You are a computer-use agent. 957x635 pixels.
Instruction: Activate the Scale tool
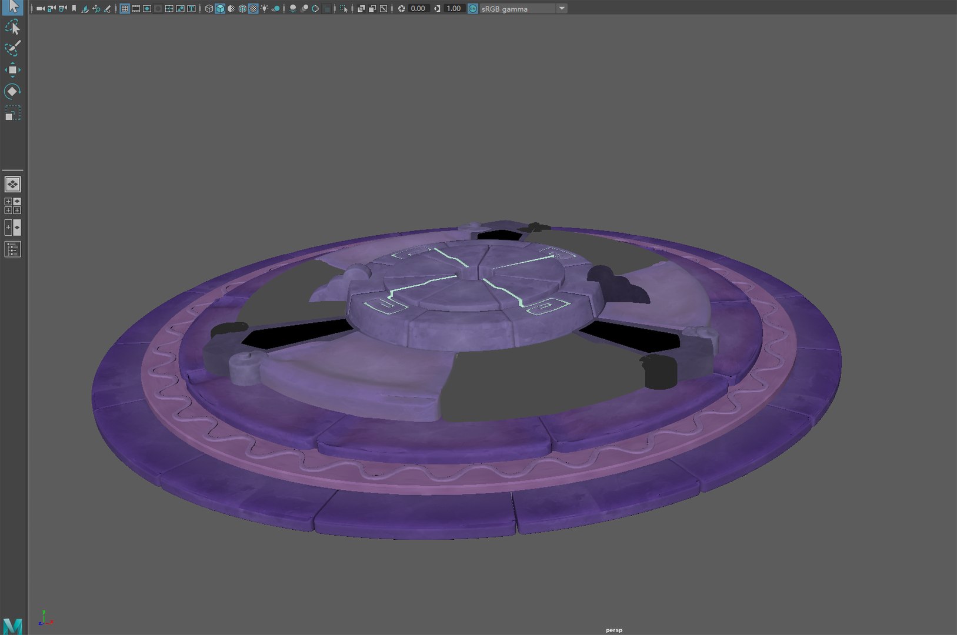tap(12, 112)
